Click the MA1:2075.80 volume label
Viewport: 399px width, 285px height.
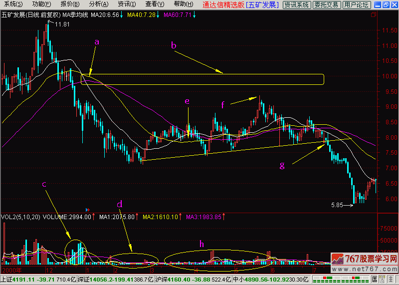[117, 217]
